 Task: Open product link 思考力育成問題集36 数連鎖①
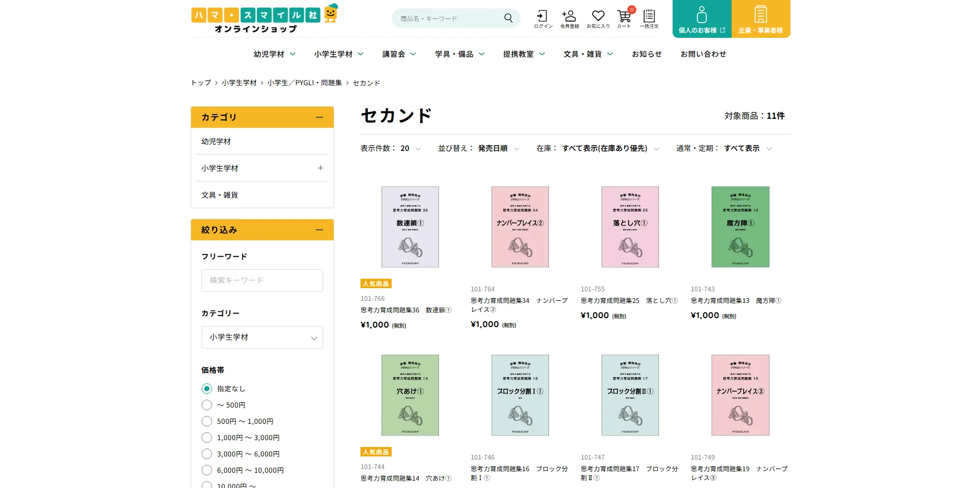(x=406, y=310)
